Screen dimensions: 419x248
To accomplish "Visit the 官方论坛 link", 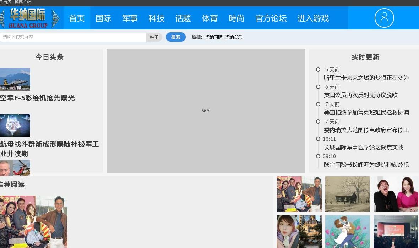I will (271, 18).
